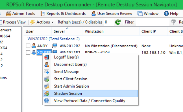The height and width of the screenshot is (112, 183).
Task: Click the Win 8.1 client build cell
Action: [176, 53]
